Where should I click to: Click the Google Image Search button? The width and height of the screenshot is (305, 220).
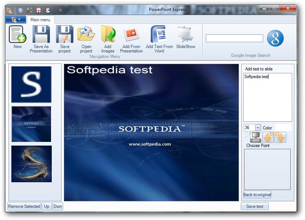(x=275, y=38)
